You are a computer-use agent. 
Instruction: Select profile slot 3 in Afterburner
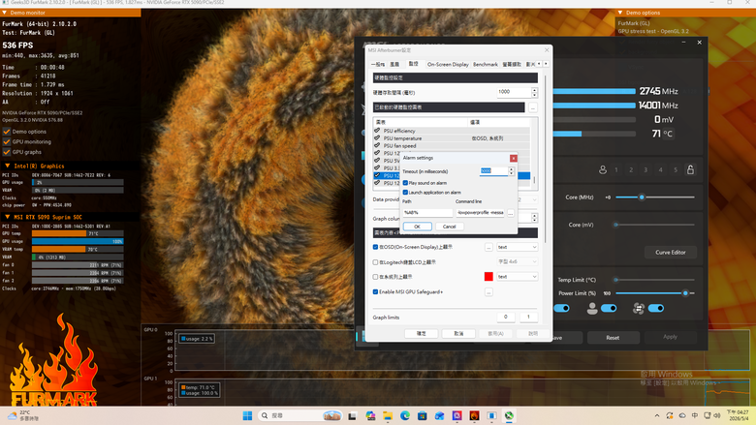click(646, 170)
